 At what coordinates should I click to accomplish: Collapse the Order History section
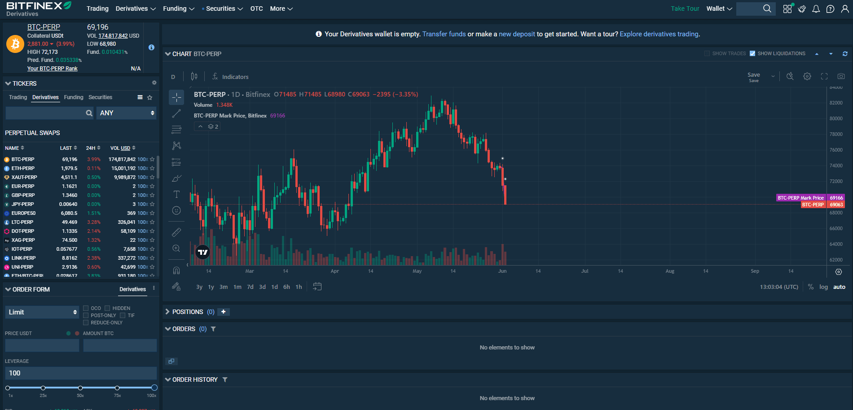point(168,379)
